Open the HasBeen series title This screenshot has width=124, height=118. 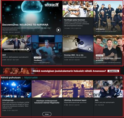click(x=38, y=60)
